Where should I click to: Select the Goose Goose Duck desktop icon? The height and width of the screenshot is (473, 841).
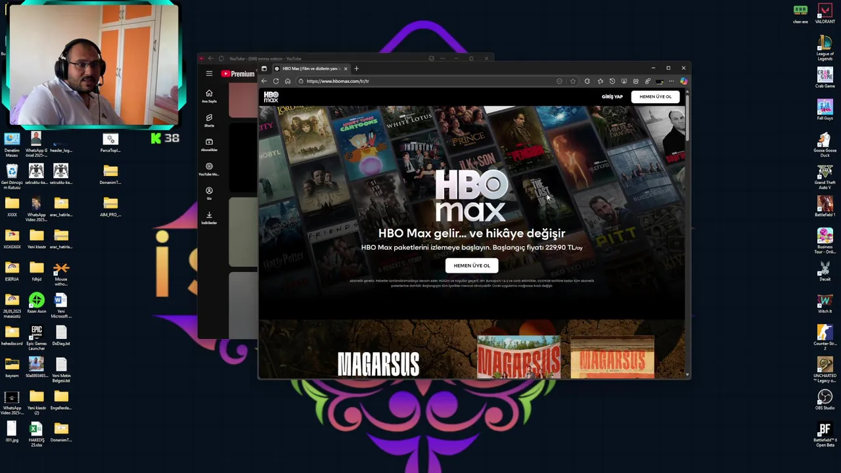coord(825,144)
